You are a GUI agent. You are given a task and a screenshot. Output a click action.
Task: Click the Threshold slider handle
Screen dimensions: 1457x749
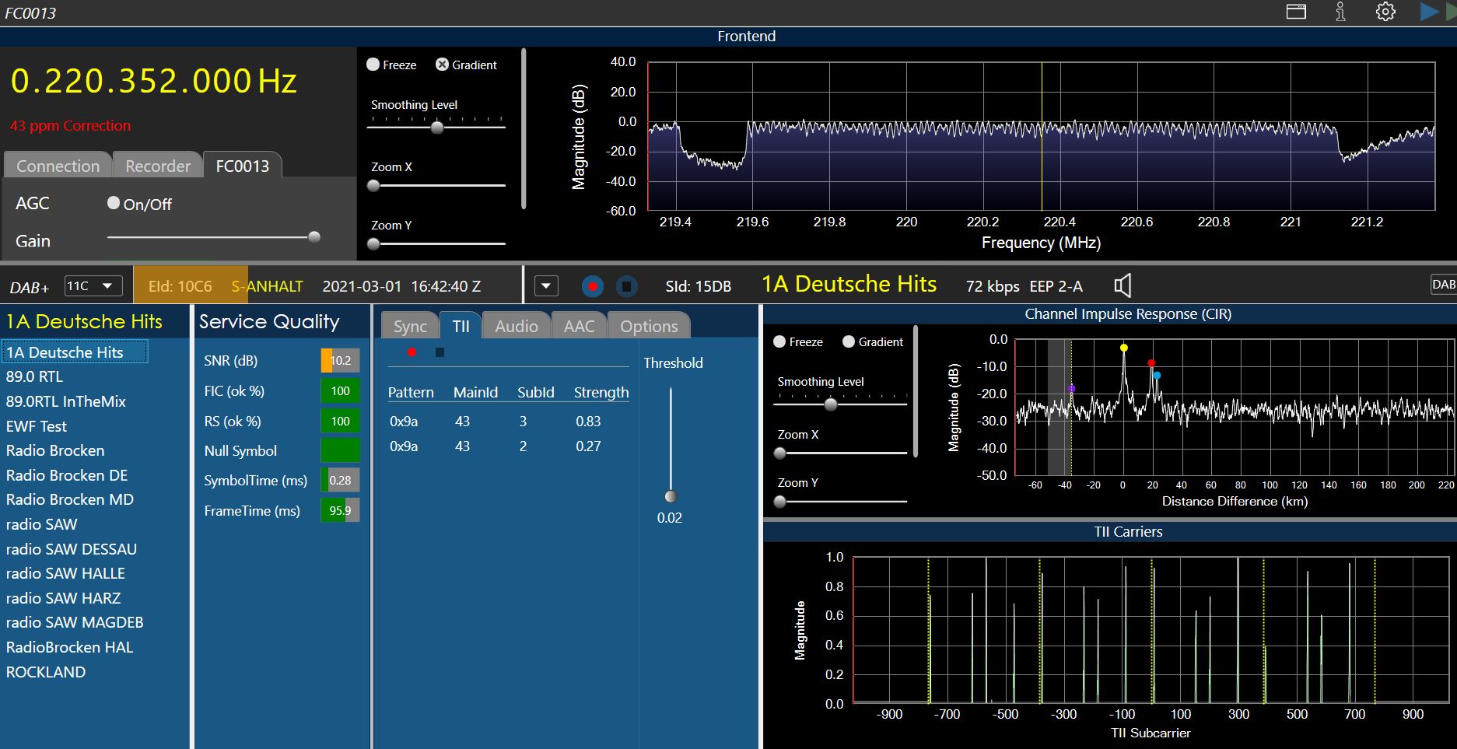(671, 496)
